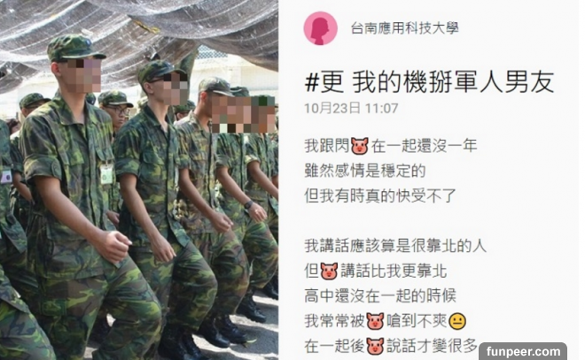The image size is (585, 360).
Task: Open the post title 我的機掰軍人男友
Action: coord(453,82)
